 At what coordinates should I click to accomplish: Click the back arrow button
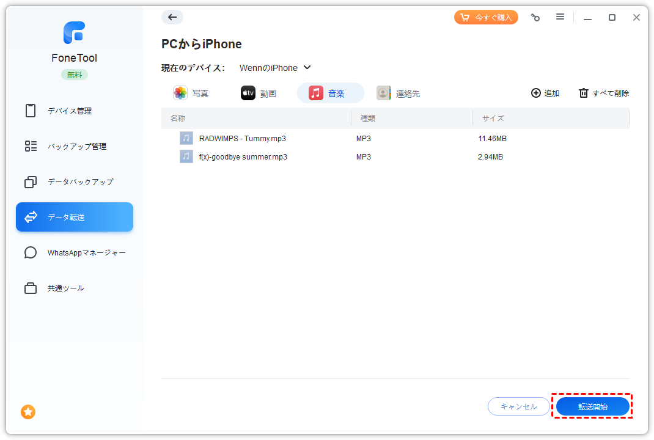point(172,17)
